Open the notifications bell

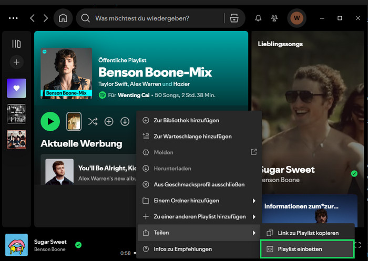pos(258,18)
